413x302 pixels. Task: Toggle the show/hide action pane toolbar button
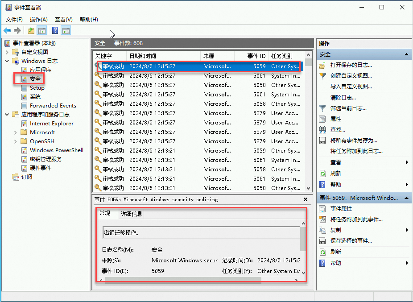(x=66, y=30)
